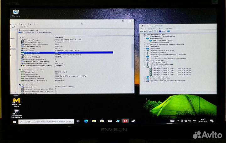Screen dimensions: 226x143
Task: Expand Дисковые устройства category
Action: point(145,43)
